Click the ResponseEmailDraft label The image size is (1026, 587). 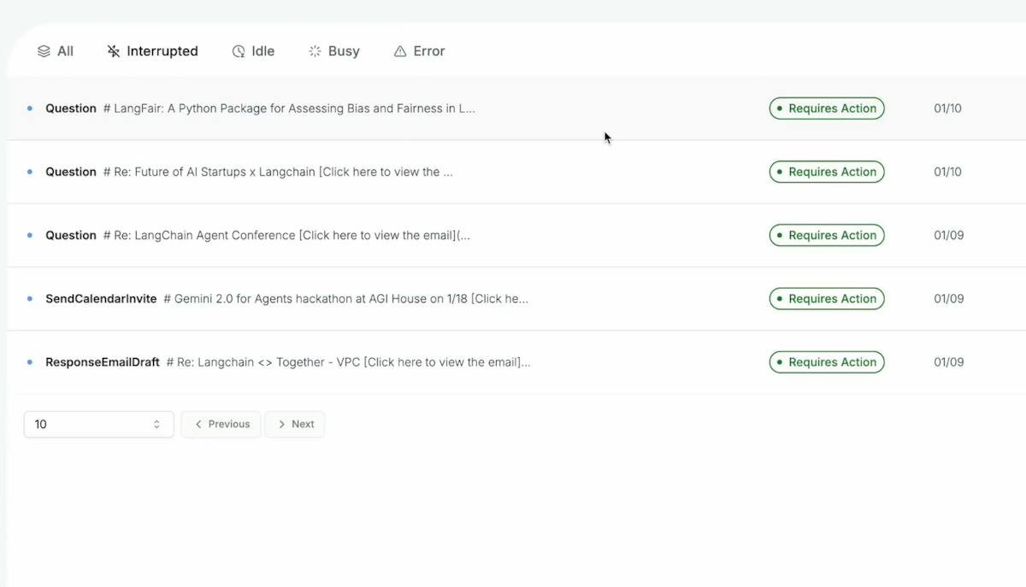pyautogui.click(x=103, y=361)
